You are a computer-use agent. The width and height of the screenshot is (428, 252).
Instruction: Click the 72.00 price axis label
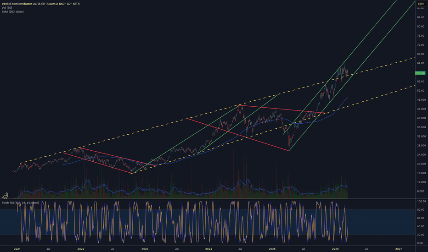coord(420,45)
